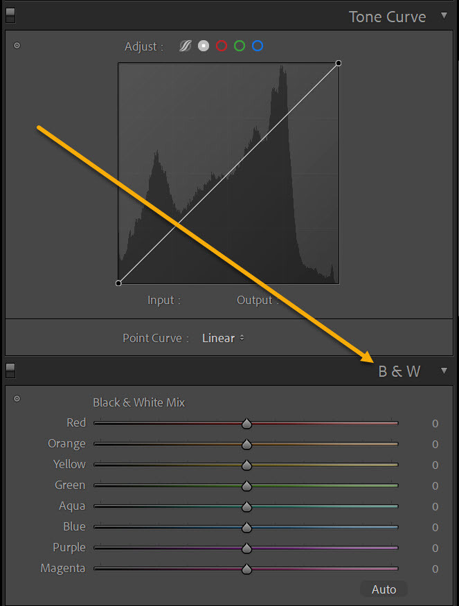Select the parametric curve adjust mode icon
Viewport: 459px width, 606px height.
184,46
